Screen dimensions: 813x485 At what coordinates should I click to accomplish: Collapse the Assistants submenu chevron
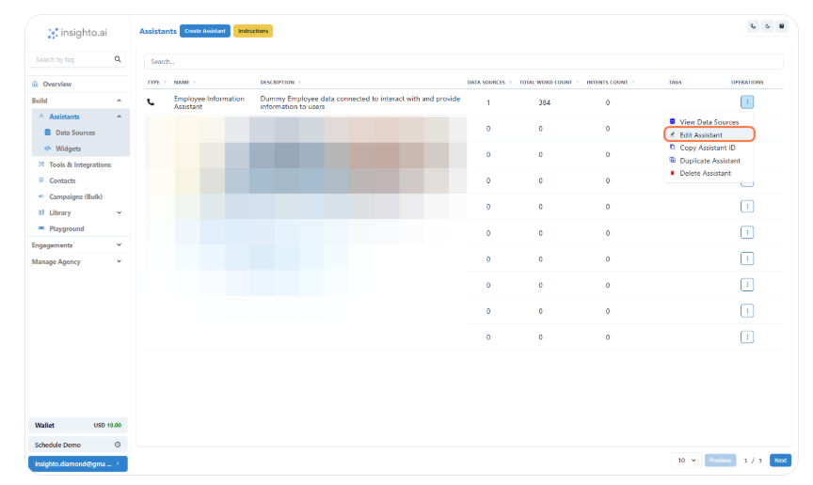click(120, 117)
